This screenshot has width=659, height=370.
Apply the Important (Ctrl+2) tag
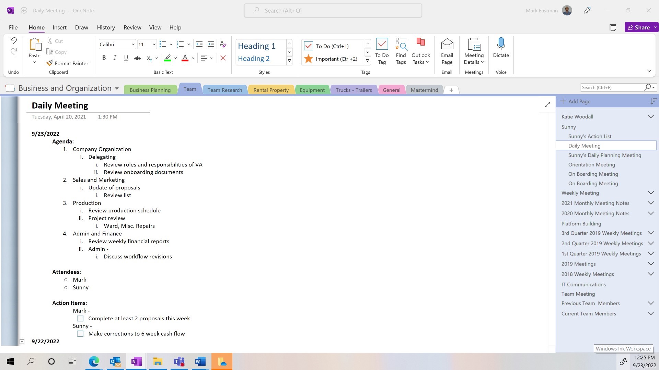pyautogui.click(x=329, y=59)
